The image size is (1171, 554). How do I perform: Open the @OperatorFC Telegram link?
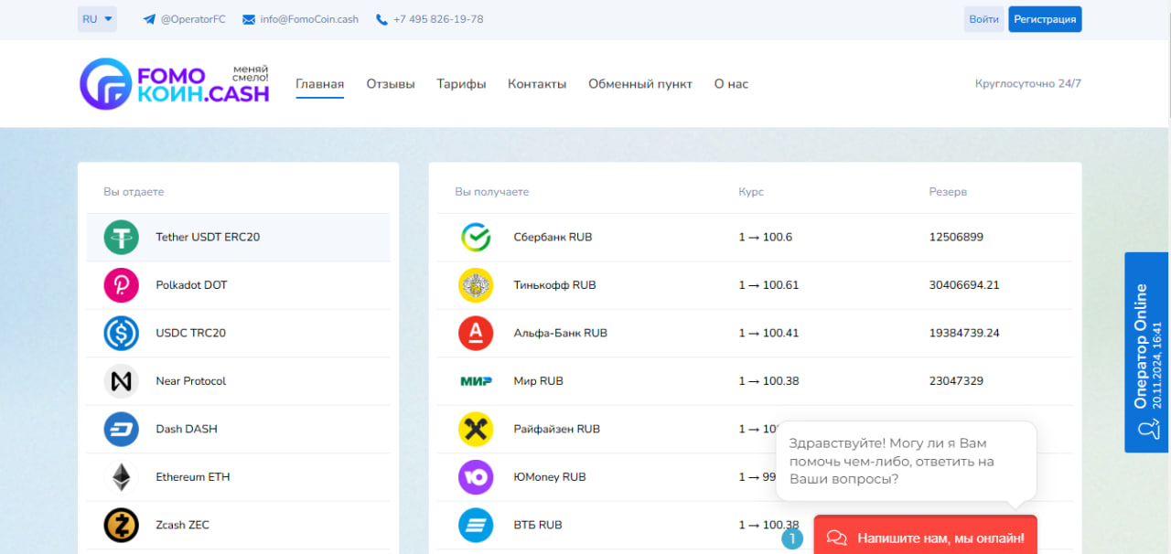185,19
